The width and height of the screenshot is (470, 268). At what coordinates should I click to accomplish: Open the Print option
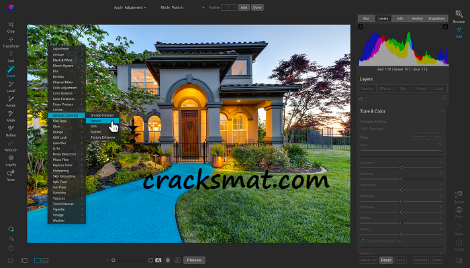pos(459,212)
